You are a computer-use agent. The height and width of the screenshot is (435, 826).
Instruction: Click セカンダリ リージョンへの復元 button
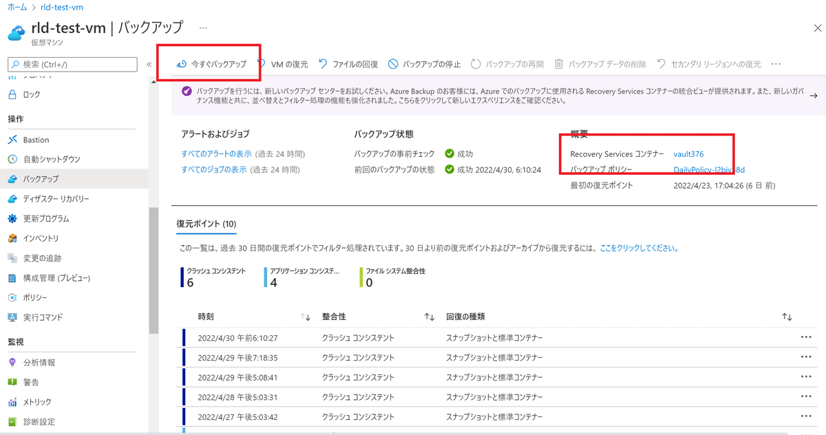pos(708,64)
